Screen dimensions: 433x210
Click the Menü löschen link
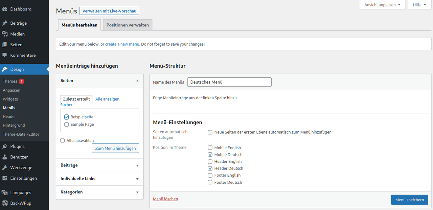click(165, 199)
